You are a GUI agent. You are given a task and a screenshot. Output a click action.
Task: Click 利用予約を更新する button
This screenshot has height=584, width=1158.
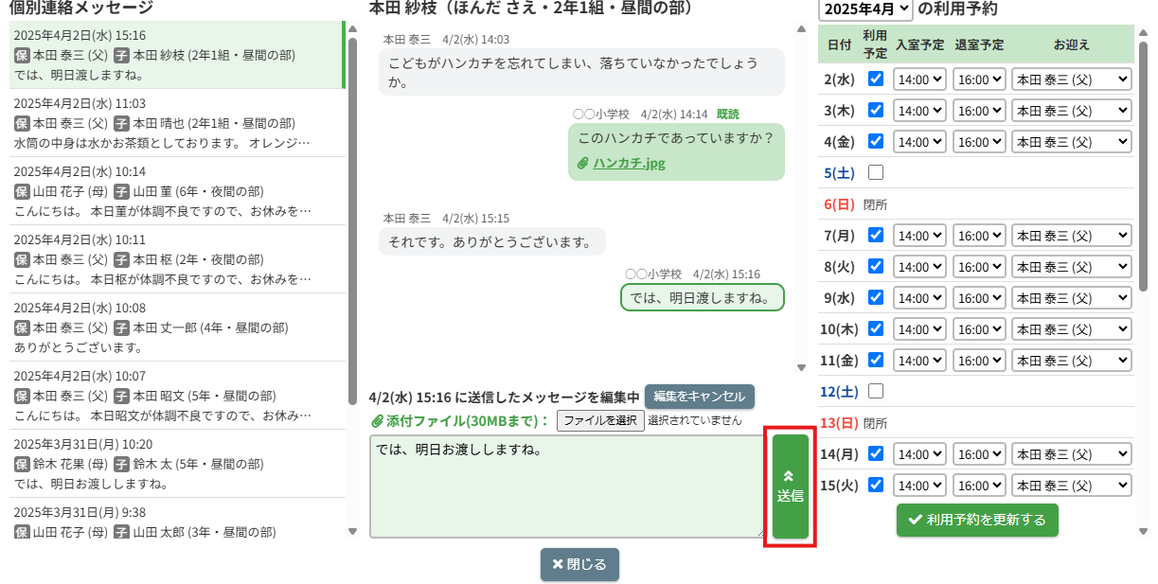pos(977,520)
